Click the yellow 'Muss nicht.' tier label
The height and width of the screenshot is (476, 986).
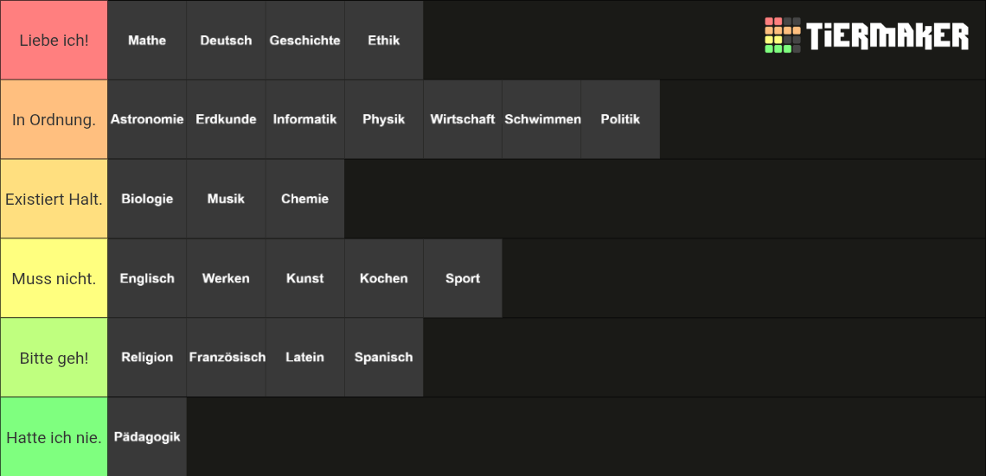point(54,278)
